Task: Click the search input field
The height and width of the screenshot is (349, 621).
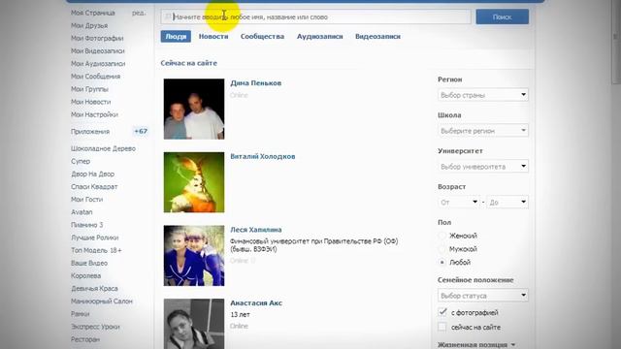Action: click(315, 17)
